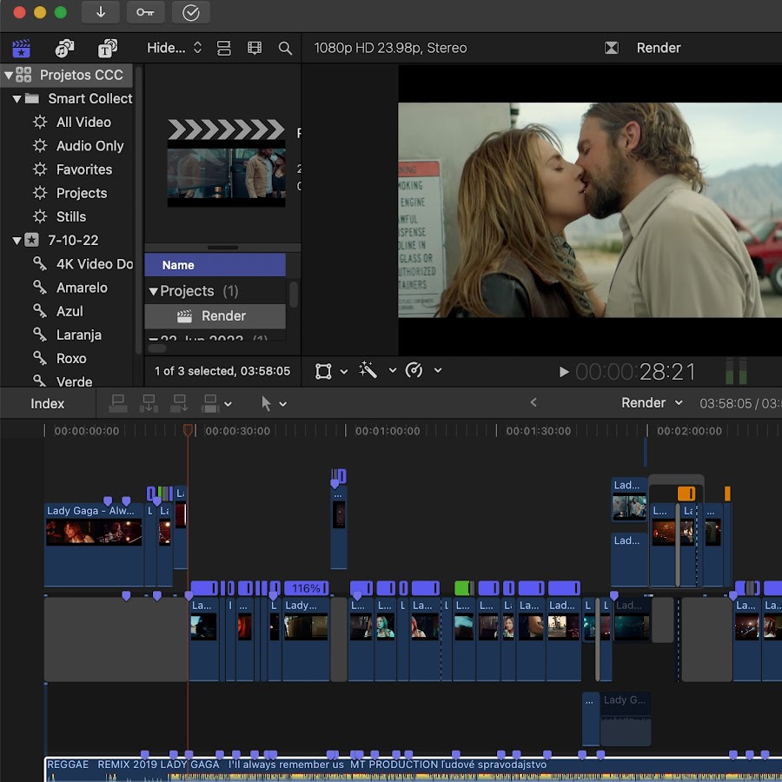Sort by the Name column header
This screenshot has width=782, height=782.
pyautogui.click(x=215, y=265)
